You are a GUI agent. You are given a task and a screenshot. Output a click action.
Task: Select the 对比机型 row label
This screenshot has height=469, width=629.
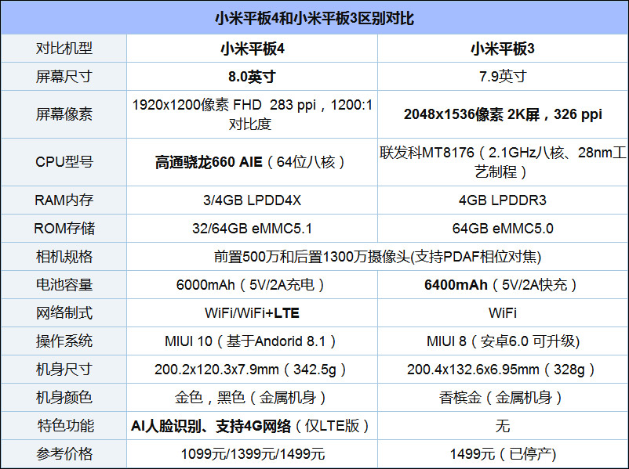pos(64,49)
